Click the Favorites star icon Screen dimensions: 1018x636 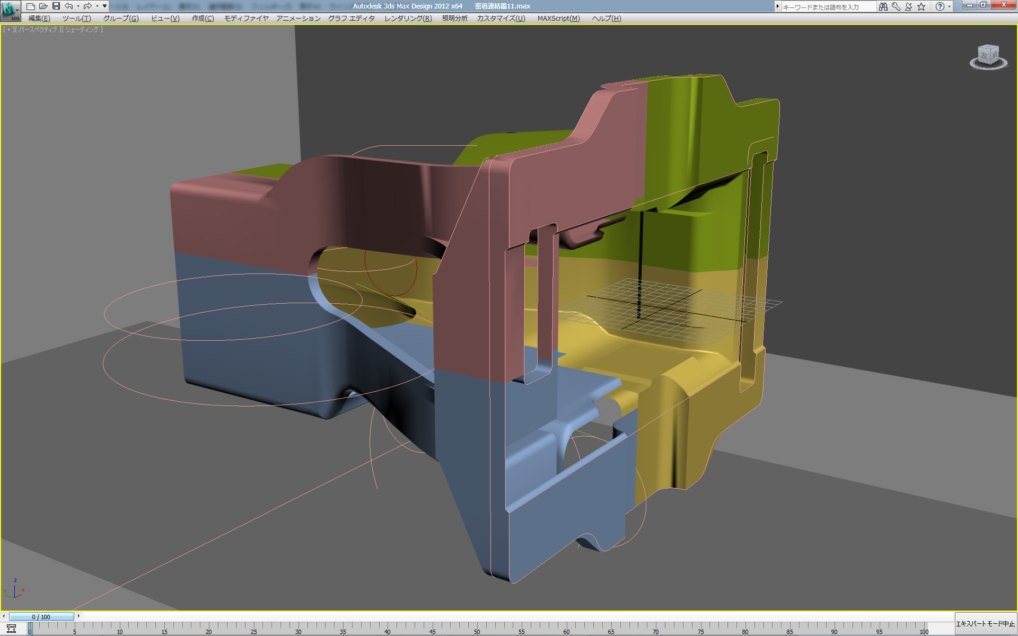coord(922,6)
